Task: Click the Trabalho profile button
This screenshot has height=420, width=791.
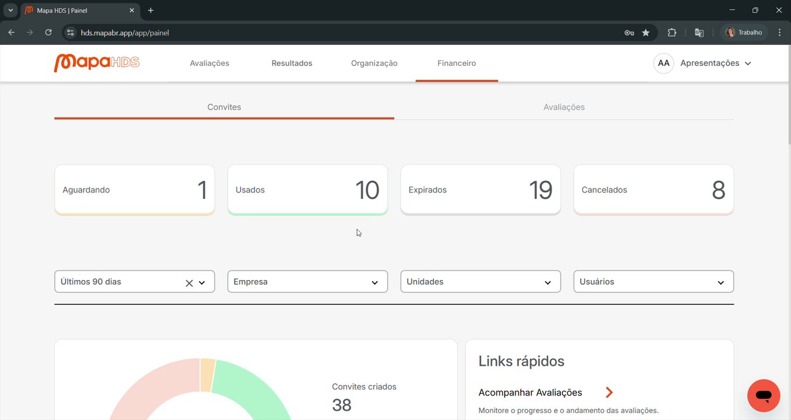Action: 744,33
